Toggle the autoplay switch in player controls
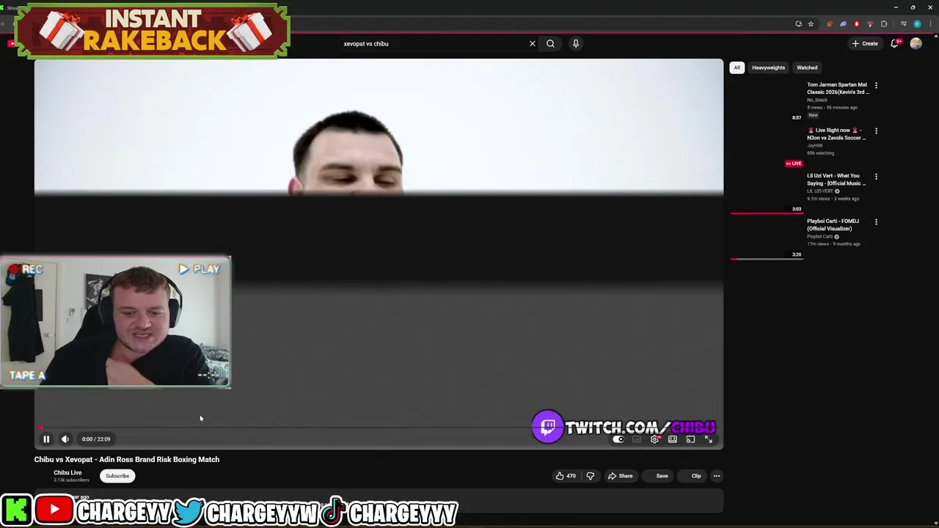This screenshot has width=939, height=528. pyautogui.click(x=618, y=439)
